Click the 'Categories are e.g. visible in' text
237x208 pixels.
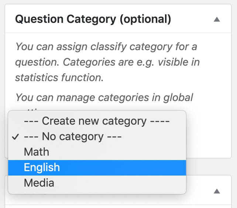point(131,62)
